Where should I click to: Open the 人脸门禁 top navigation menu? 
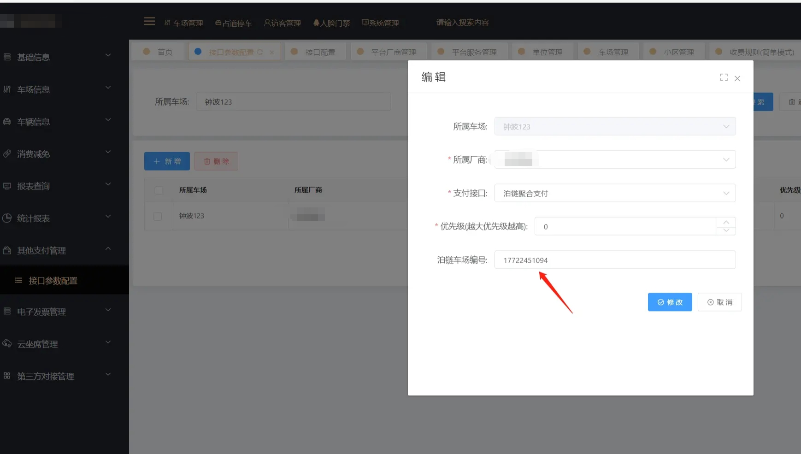click(x=332, y=23)
